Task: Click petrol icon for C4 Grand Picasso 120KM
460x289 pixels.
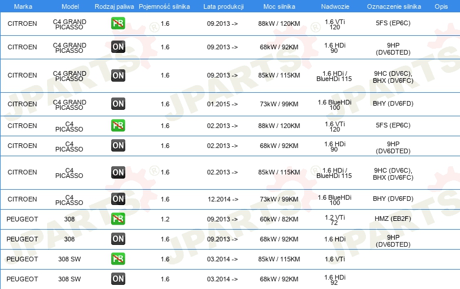Action: click(118, 23)
